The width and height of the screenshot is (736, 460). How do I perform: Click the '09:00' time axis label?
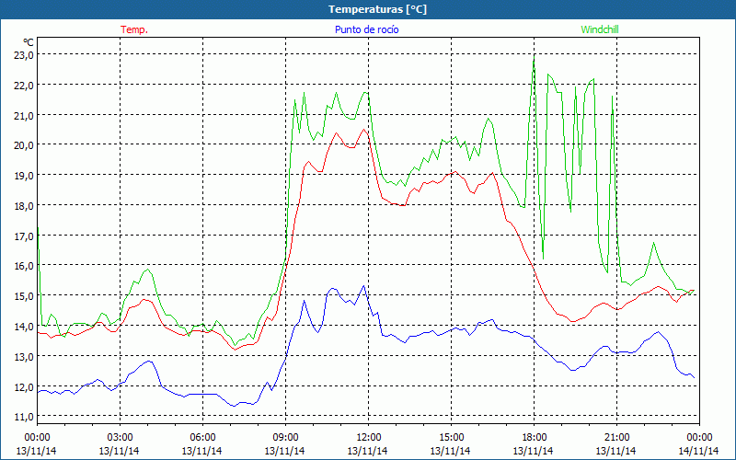click(285, 438)
